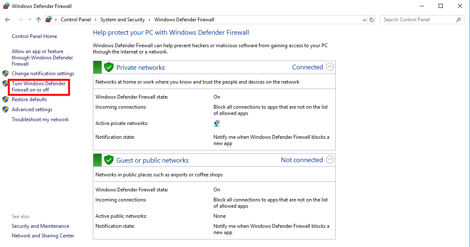The width and height of the screenshot is (470, 247).
Task: Click the firewall icon in address bar
Action: coord(49,20)
